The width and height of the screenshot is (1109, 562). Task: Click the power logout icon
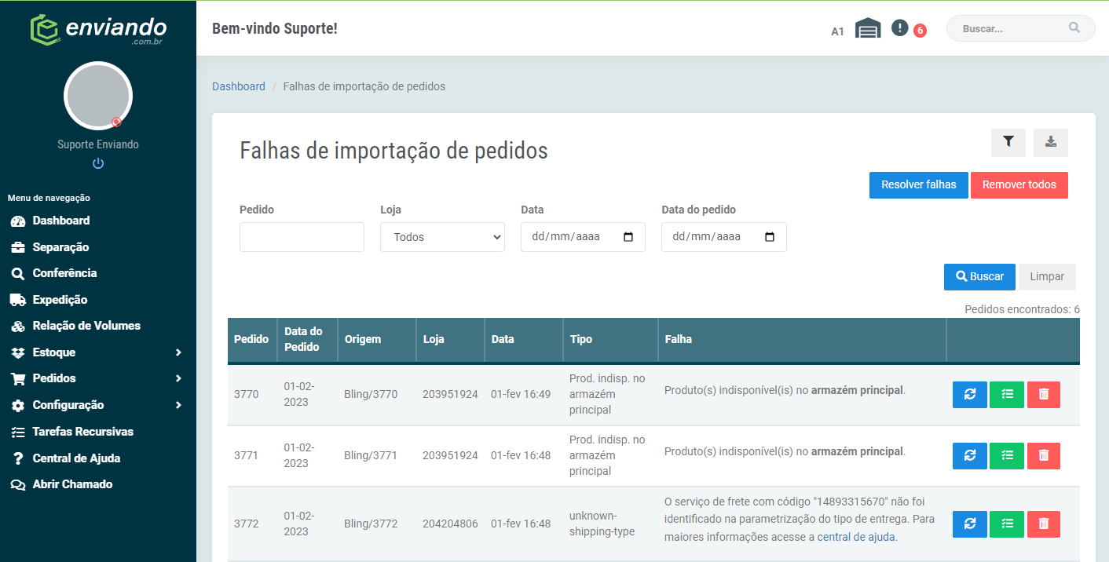[x=98, y=163]
